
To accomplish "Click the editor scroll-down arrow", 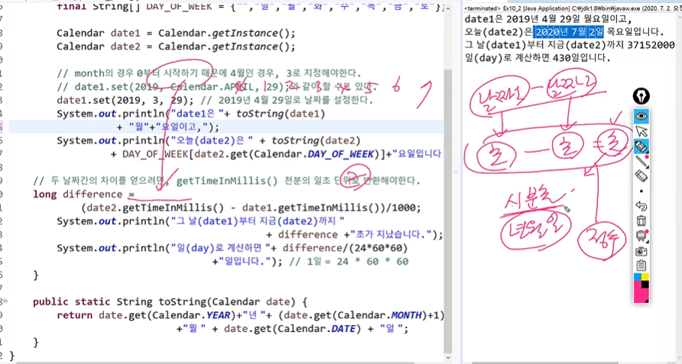I will (448, 358).
